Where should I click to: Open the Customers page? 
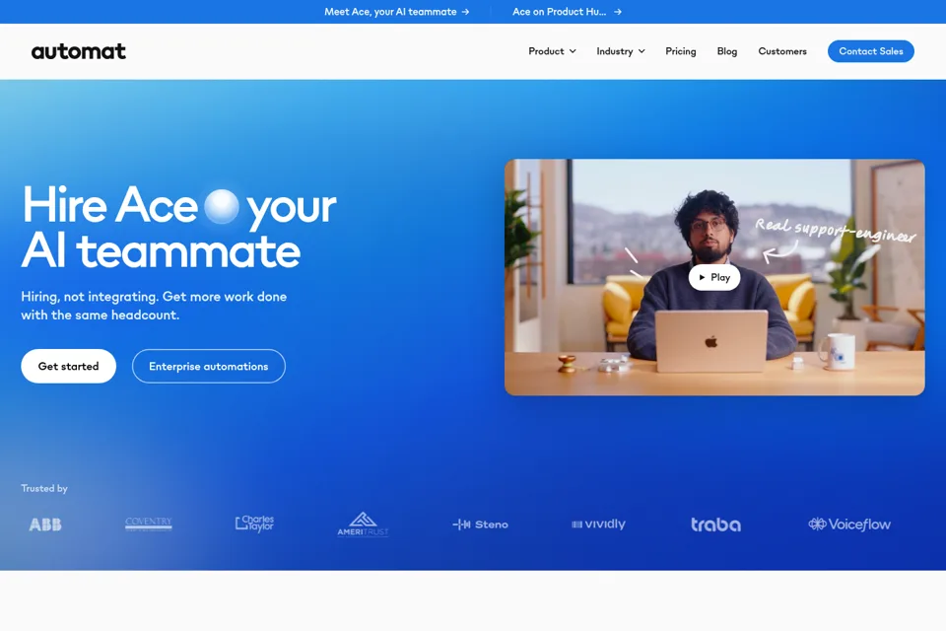[782, 51]
